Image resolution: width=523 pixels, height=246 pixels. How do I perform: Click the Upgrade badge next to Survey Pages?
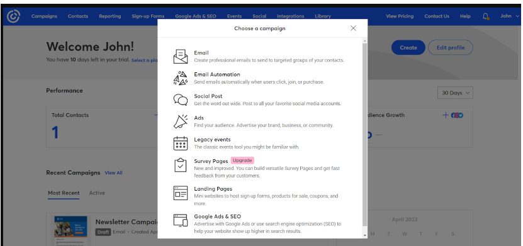pos(242,160)
